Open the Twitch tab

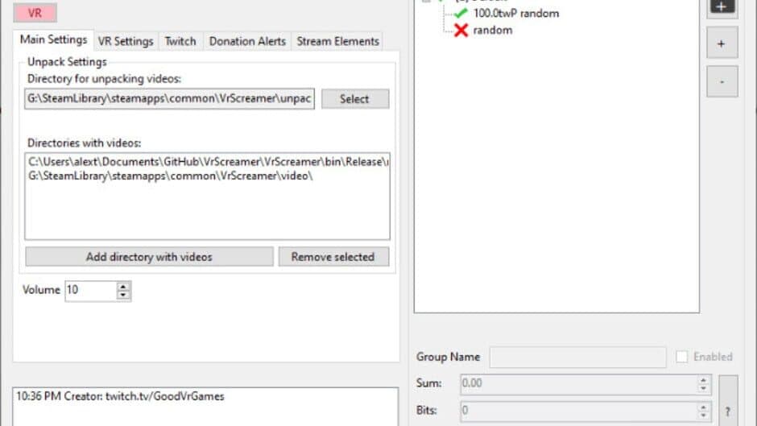tap(180, 42)
